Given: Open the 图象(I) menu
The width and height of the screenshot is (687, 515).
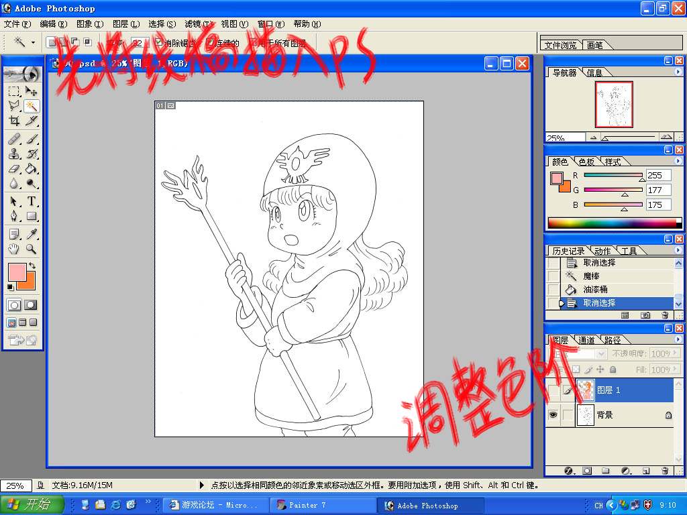Looking at the screenshot, I should tap(90, 24).
